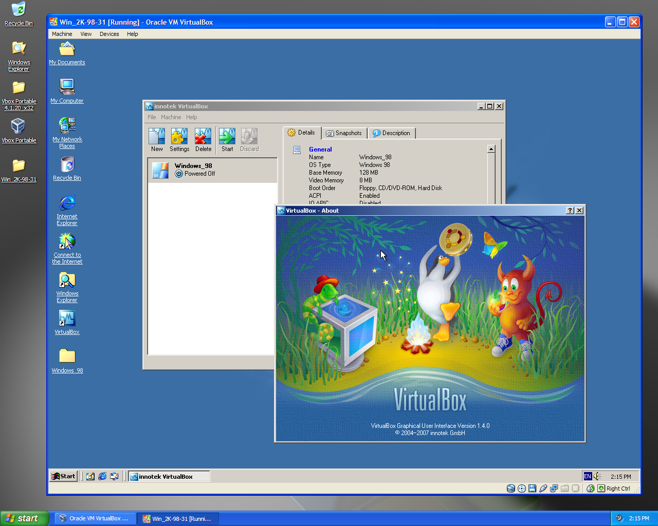Switch to the Description tab
Screen dimensions: 658x526
click(x=392, y=133)
